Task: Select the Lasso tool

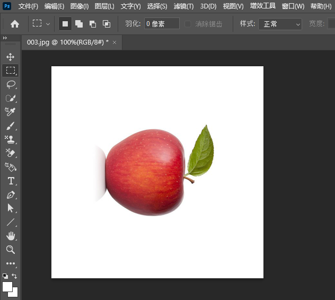Action: point(11,84)
